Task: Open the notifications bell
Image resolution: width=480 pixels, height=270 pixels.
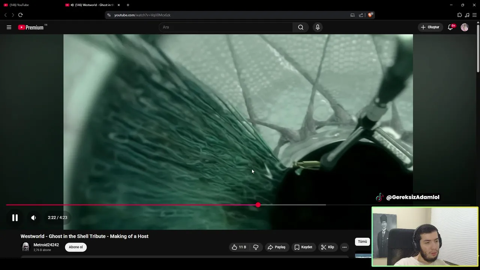Action: click(451, 27)
